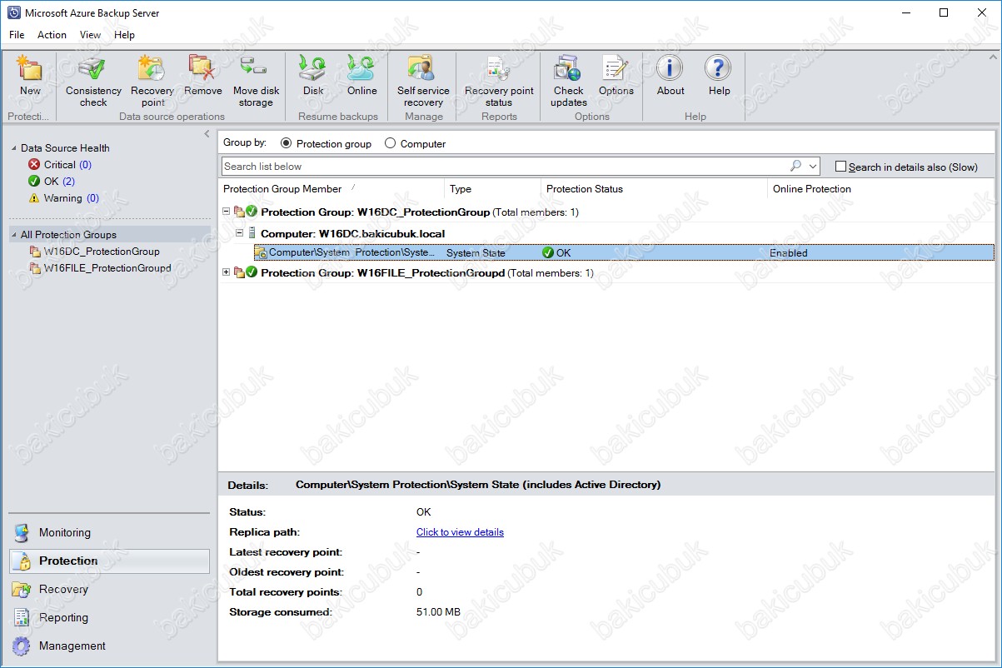Click the Remove toolbar icon
Viewport: 1002px width, 668px height.
pos(203,68)
